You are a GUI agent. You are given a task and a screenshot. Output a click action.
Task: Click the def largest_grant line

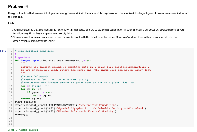tap(53, 60)
